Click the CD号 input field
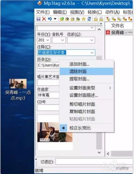 coord(48,108)
